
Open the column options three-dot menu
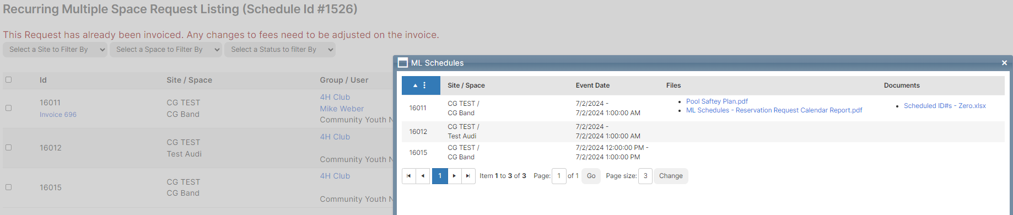coord(424,85)
